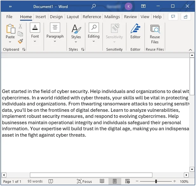Click Page 1 of 1 indicator
196x186 pixels.
[x=12, y=181]
